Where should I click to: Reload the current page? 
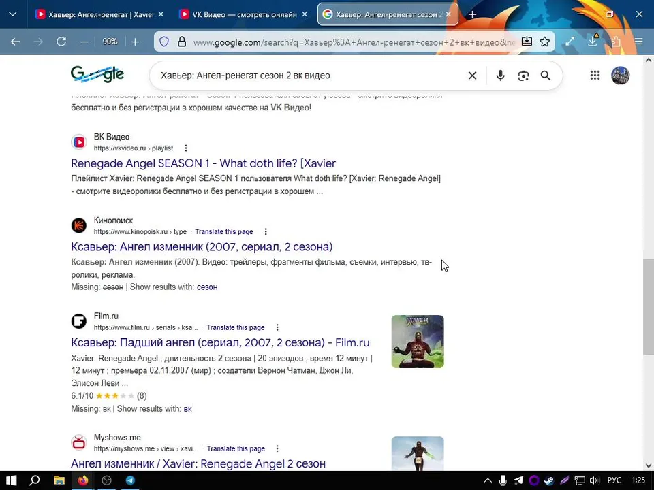(61, 42)
